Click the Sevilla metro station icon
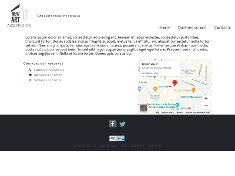 point(189,108)
